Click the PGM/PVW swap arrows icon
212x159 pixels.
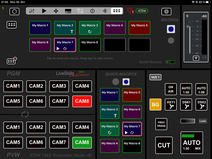pyautogui.click(x=25, y=114)
